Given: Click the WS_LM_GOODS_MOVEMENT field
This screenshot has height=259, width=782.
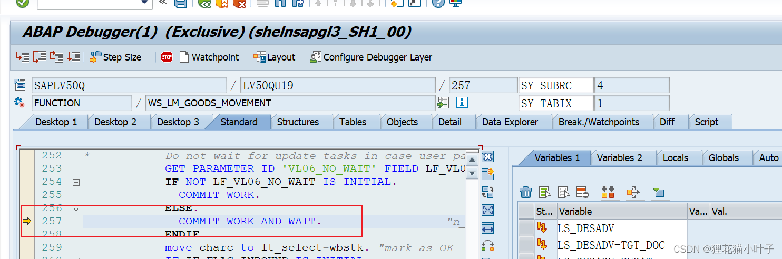Looking at the screenshot, I should (290, 103).
